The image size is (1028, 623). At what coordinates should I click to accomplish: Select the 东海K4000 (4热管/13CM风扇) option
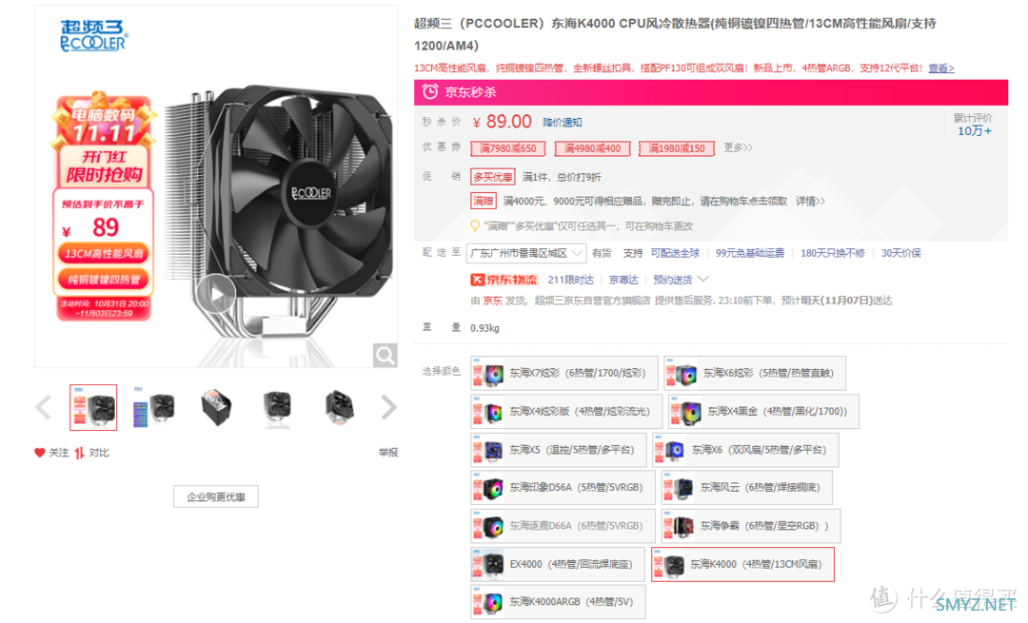coord(742,564)
